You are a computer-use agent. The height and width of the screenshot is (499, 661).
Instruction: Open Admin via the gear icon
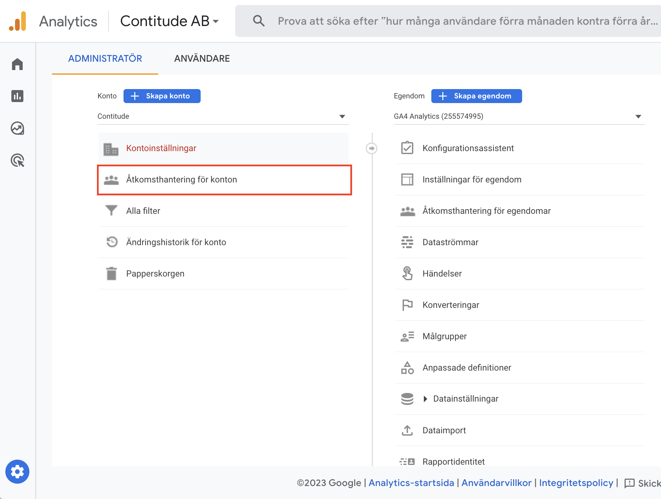coord(17,472)
